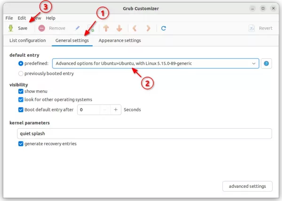Click the left chevron toolbar icon
The image size is (282, 201).
134,28
